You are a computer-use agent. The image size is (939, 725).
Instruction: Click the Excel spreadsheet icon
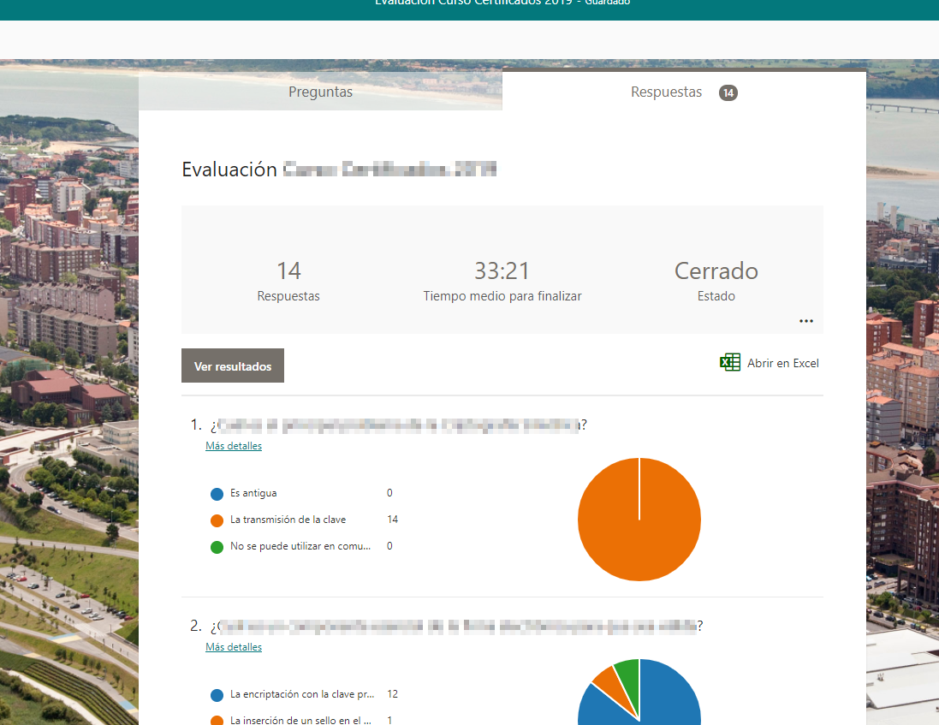coord(730,362)
